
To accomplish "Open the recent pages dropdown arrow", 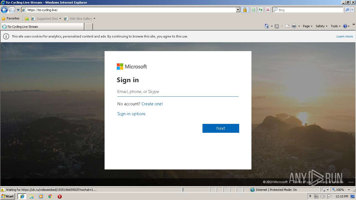I will click(x=18, y=10).
